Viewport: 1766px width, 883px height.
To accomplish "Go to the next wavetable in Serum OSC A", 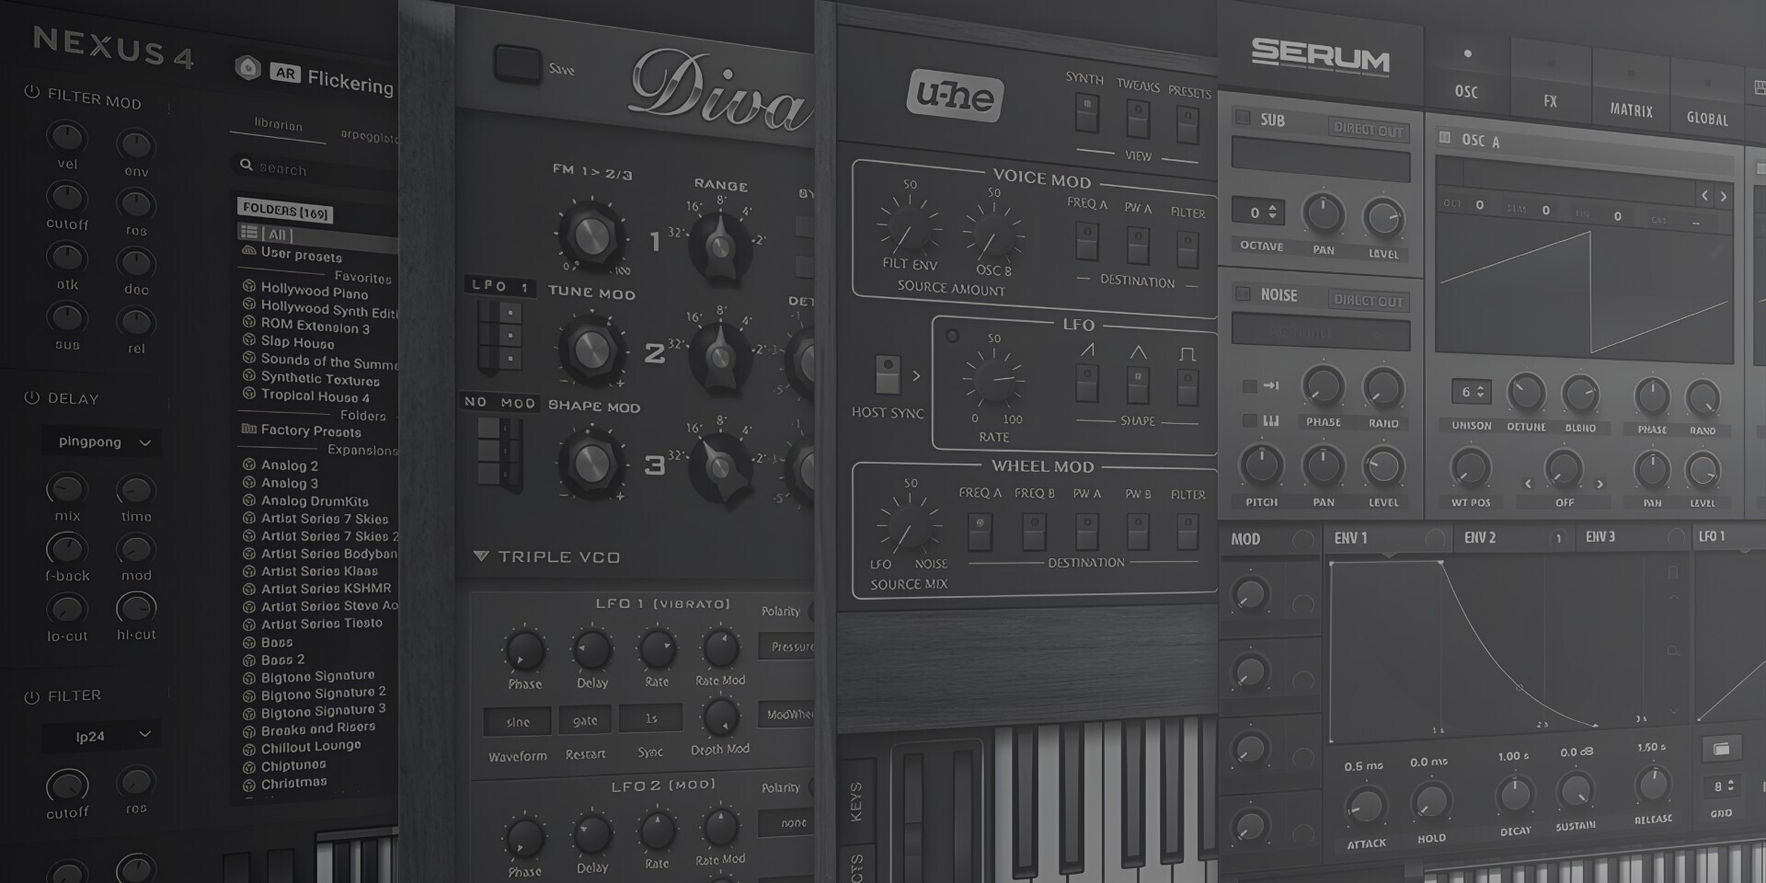I will click(x=1723, y=196).
